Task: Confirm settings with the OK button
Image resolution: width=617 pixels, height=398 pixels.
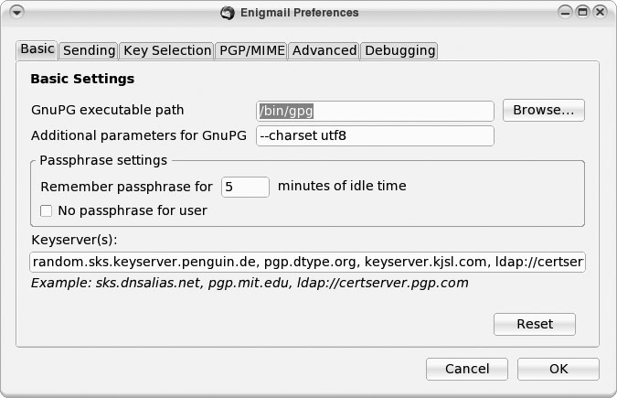Action: click(x=558, y=369)
